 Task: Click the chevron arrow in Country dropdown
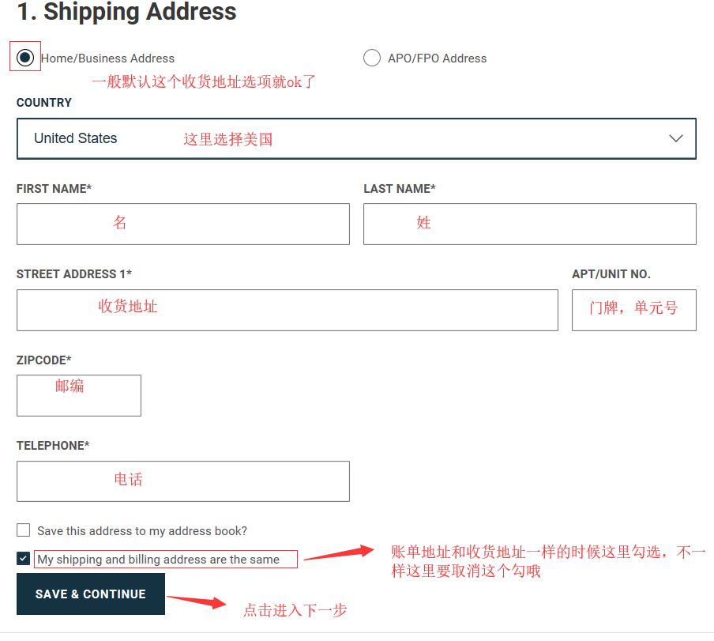click(x=675, y=138)
